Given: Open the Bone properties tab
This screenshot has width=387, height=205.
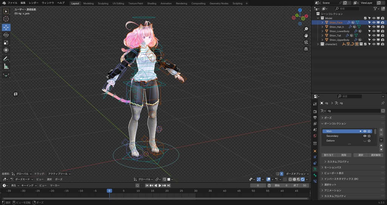Looking at the screenshot, I should (x=315, y=175).
